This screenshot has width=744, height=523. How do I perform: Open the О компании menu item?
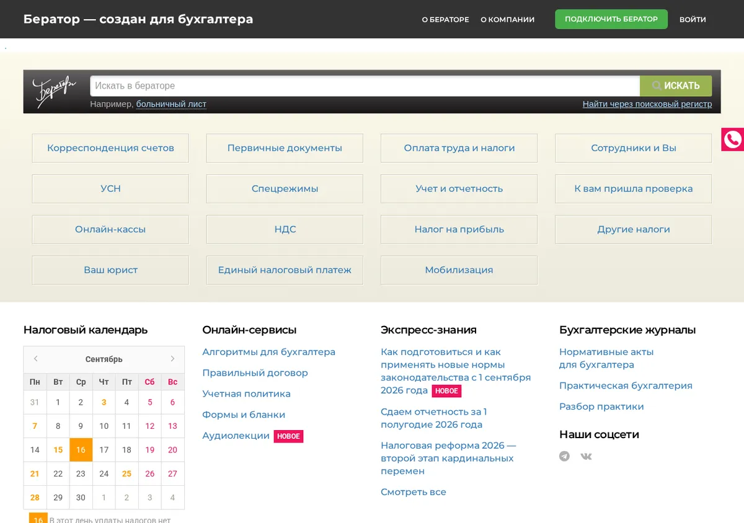click(x=507, y=19)
